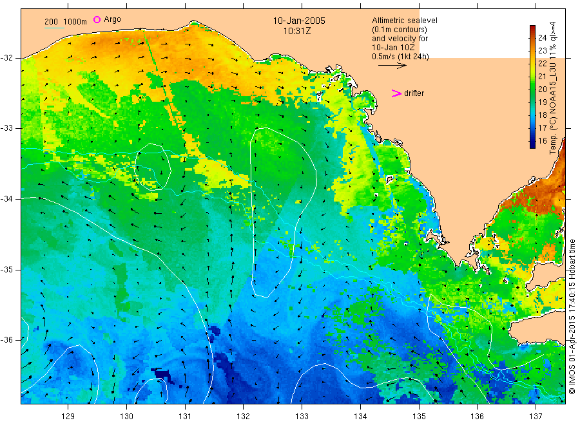Click the 133 longitude axis label

[302, 417]
